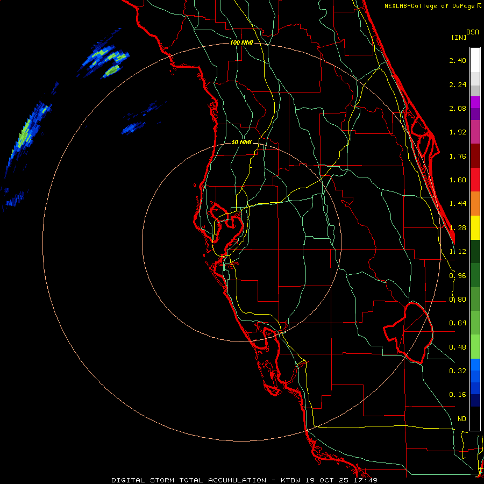Click the 2.08 legend value

tap(458, 108)
